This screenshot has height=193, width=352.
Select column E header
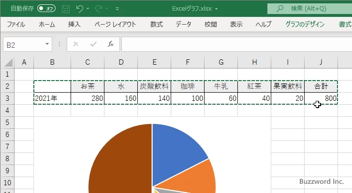tap(154, 62)
